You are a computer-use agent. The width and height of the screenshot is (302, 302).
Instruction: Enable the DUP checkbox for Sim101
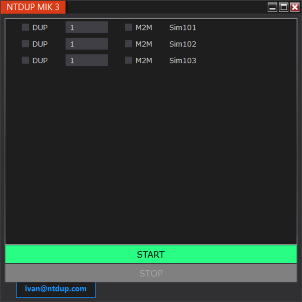tap(25, 27)
